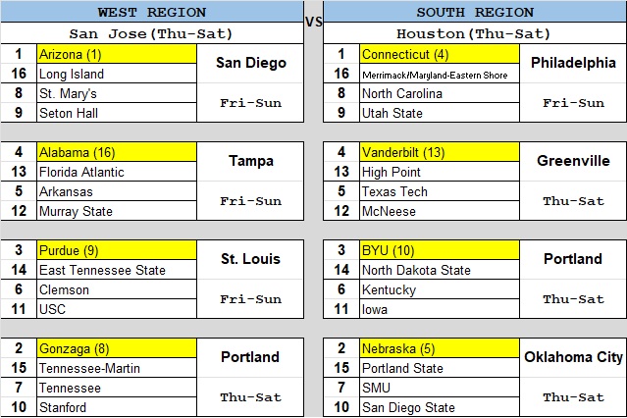Click the Philadelphia site cell
Image resolution: width=627 pixels, height=418 pixels.
[x=573, y=63]
